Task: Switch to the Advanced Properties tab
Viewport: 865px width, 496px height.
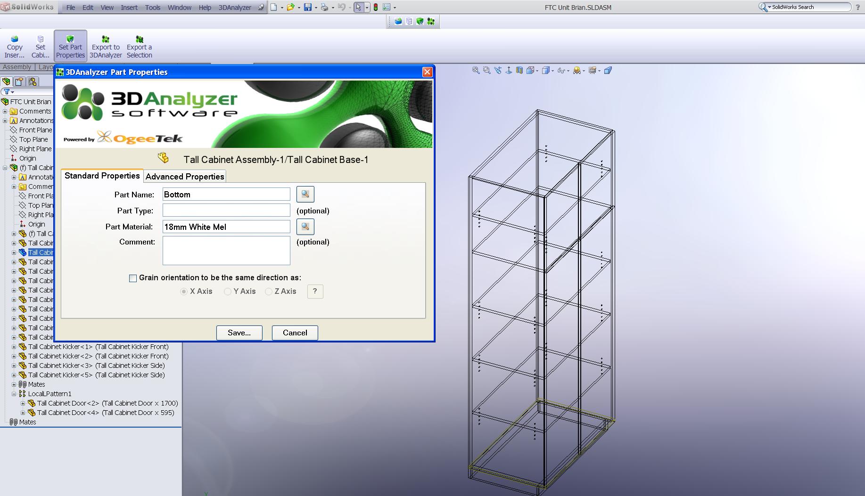Action: [x=185, y=176]
